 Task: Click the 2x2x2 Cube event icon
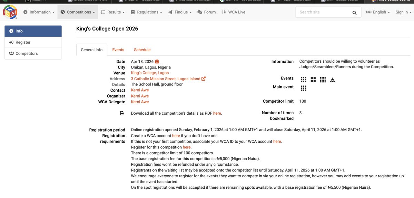[313, 80]
